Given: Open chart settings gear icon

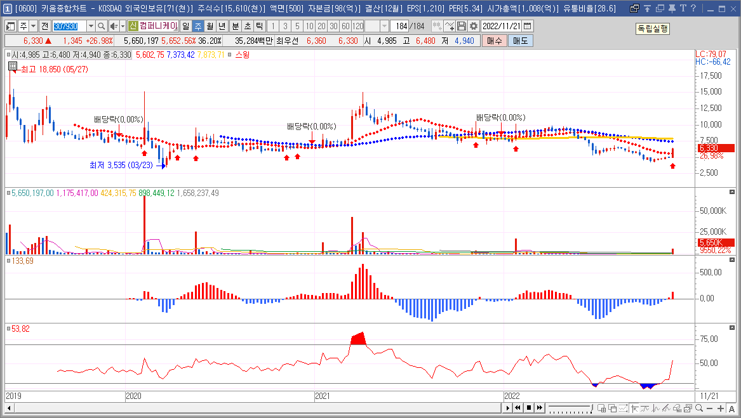Looking at the screenshot, I should click(x=474, y=27).
